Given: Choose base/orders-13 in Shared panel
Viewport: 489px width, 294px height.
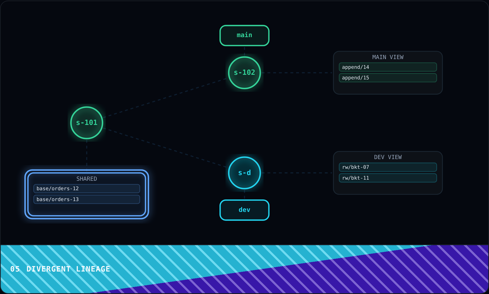Looking at the screenshot, I should (x=87, y=199).
